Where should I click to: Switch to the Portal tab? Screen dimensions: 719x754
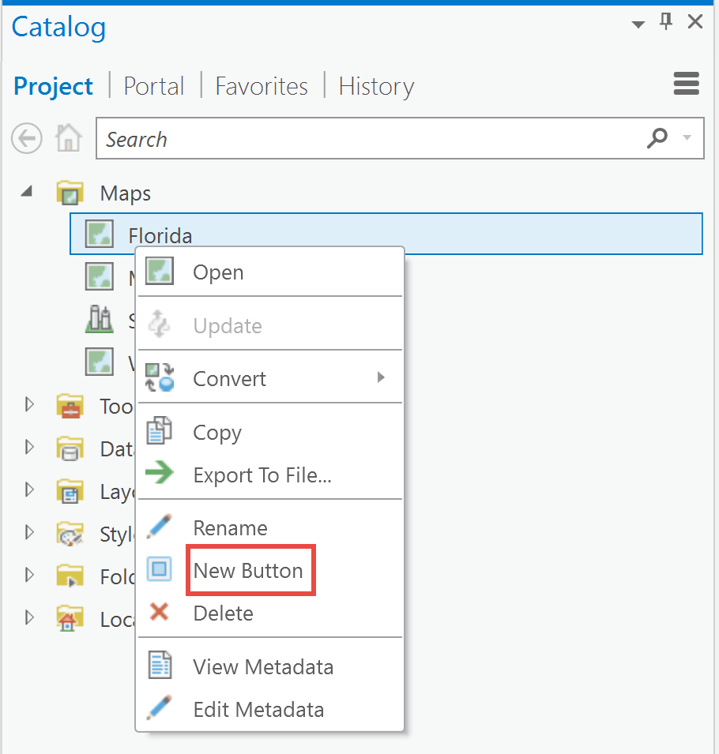pos(153,86)
